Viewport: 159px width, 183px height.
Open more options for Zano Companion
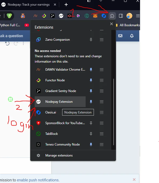point(102,40)
